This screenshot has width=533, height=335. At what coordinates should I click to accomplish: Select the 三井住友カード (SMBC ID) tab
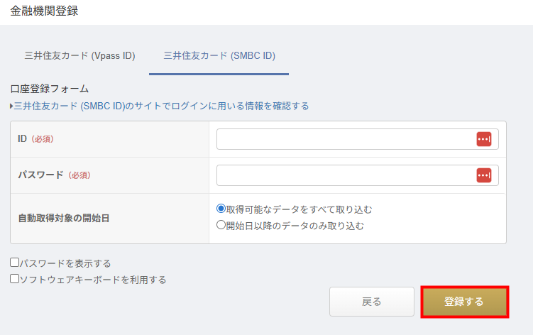[x=219, y=55]
